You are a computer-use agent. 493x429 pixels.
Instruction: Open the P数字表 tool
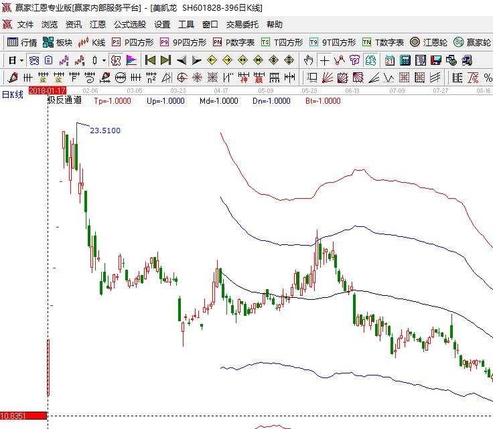234,42
